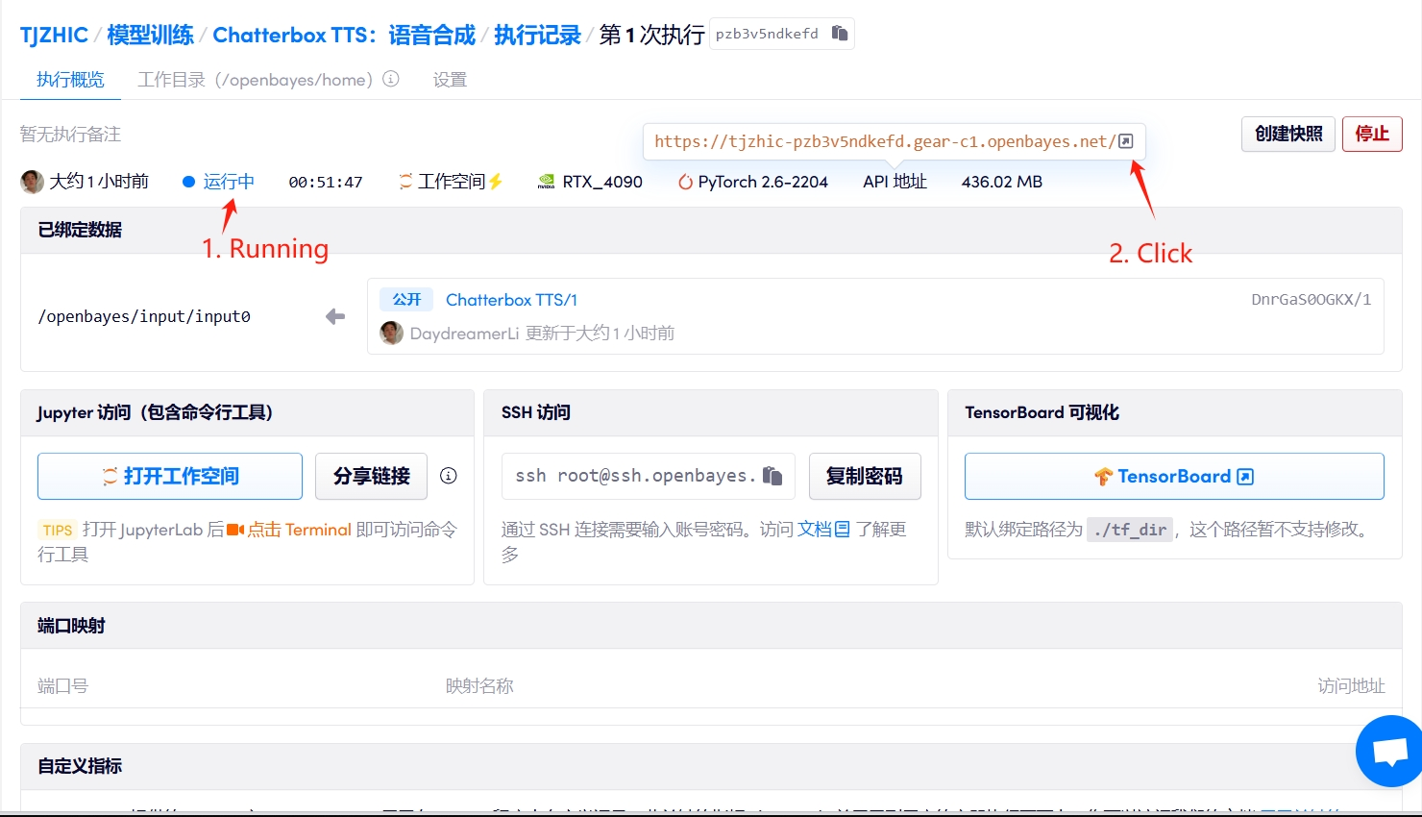This screenshot has width=1422, height=817.
Task: Switch to the 执行概览 tab
Action: (70, 80)
